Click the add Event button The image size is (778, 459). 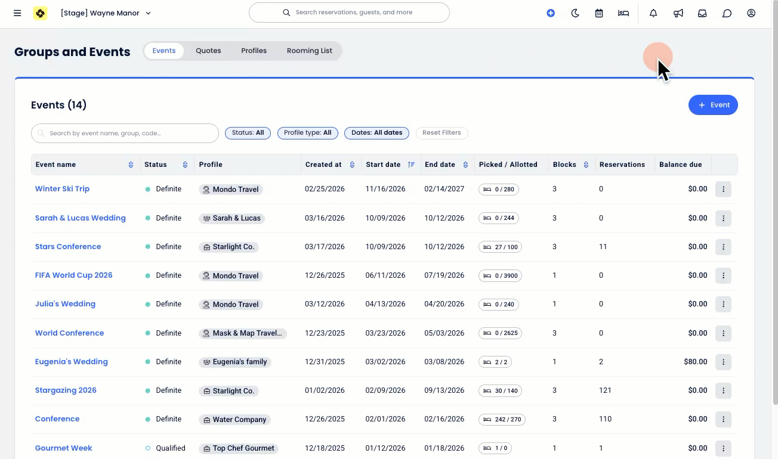pyautogui.click(x=713, y=105)
